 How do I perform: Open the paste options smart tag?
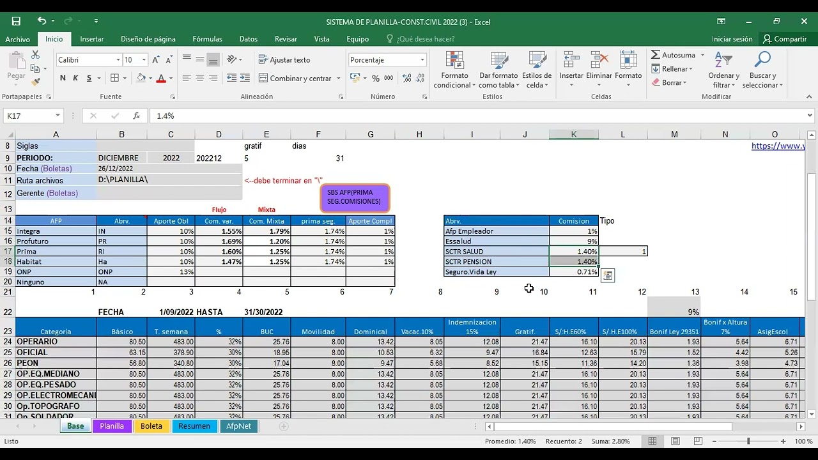pos(607,275)
